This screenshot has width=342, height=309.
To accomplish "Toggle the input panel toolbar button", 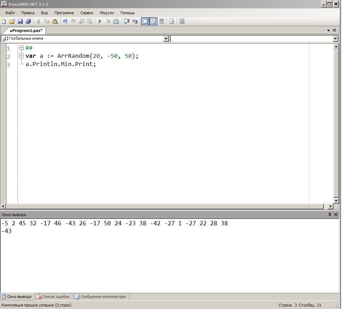I will (153, 21).
